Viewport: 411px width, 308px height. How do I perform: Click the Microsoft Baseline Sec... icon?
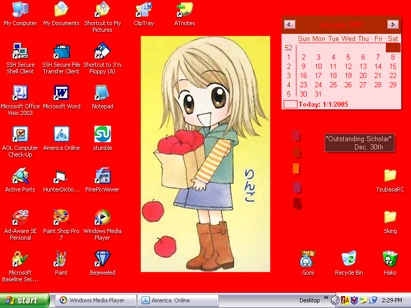coord(20,259)
